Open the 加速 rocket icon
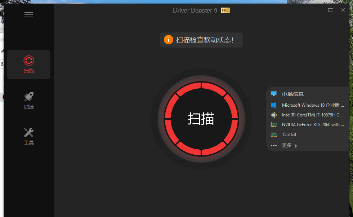Image resolution: width=353 pixels, height=217 pixels. tap(29, 97)
